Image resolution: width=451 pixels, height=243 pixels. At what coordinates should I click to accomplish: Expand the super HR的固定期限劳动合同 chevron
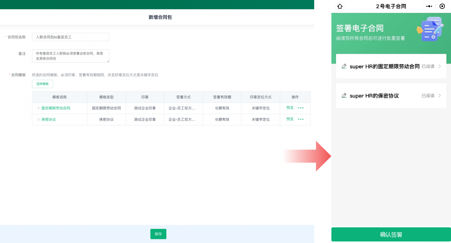click(440, 66)
